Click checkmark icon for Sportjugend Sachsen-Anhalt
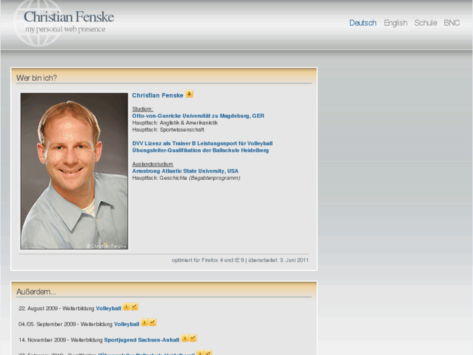 point(193,338)
